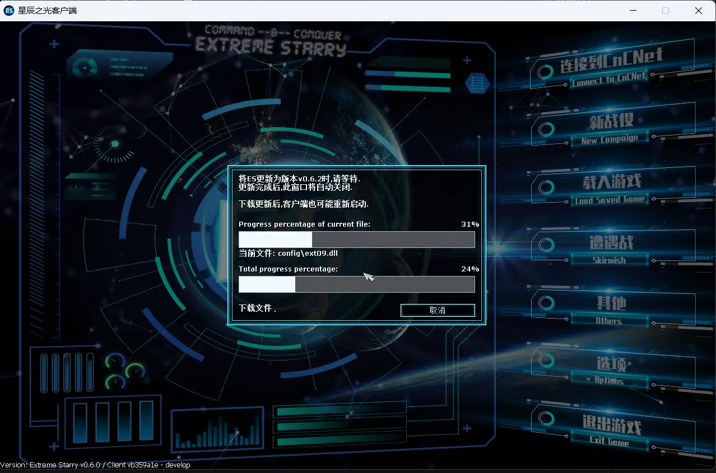Click the blue hexagon icon at top
Image resolution: width=716 pixels, height=473 pixels.
point(477,84)
